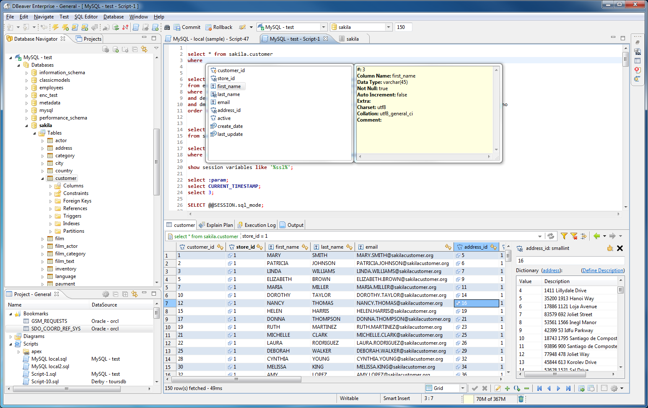The image size is (648, 408).
Task: Jump to last row with end-arrow navigation icon
Action: point(568,387)
